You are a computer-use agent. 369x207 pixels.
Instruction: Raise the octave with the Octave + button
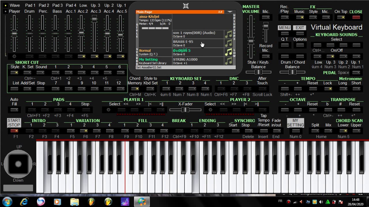[298, 110]
